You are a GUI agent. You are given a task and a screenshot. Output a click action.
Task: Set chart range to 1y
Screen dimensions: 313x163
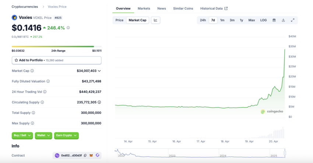point(241,20)
